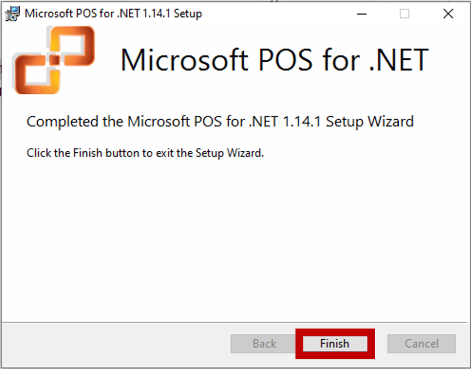Click the disabled Back button
The image size is (471, 369).
264,344
